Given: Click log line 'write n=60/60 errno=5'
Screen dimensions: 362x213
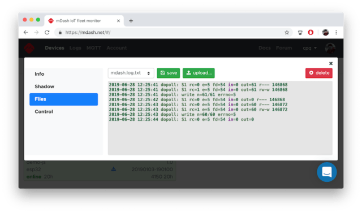Looking at the screenshot, I should pos(209,115).
